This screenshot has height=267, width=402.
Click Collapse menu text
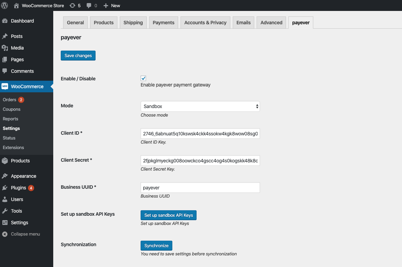pyautogui.click(x=25, y=234)
